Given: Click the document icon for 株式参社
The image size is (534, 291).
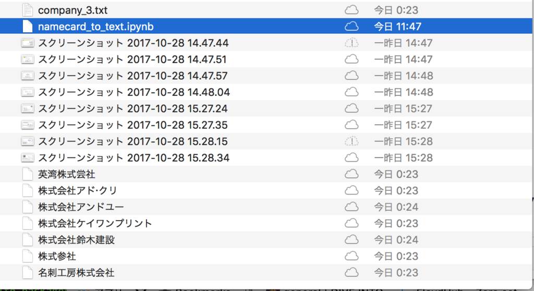Looking at the screenshot, I should click(28, 256).
